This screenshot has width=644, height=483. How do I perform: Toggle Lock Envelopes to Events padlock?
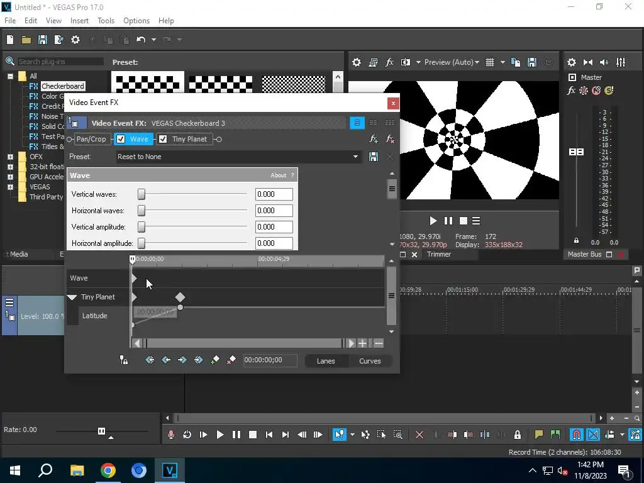click(x=518, y=435)
